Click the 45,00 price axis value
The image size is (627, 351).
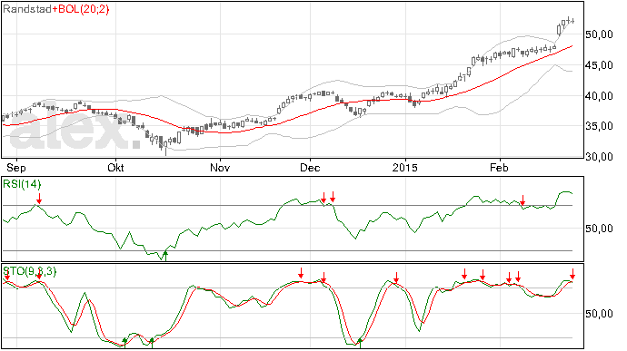599,65
